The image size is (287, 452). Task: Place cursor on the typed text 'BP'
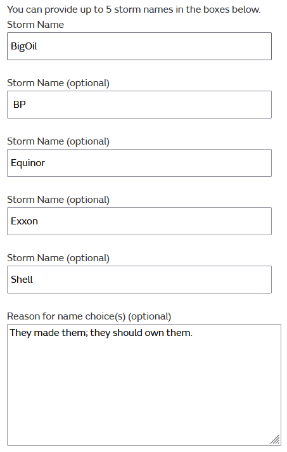[x=19, y=105]
